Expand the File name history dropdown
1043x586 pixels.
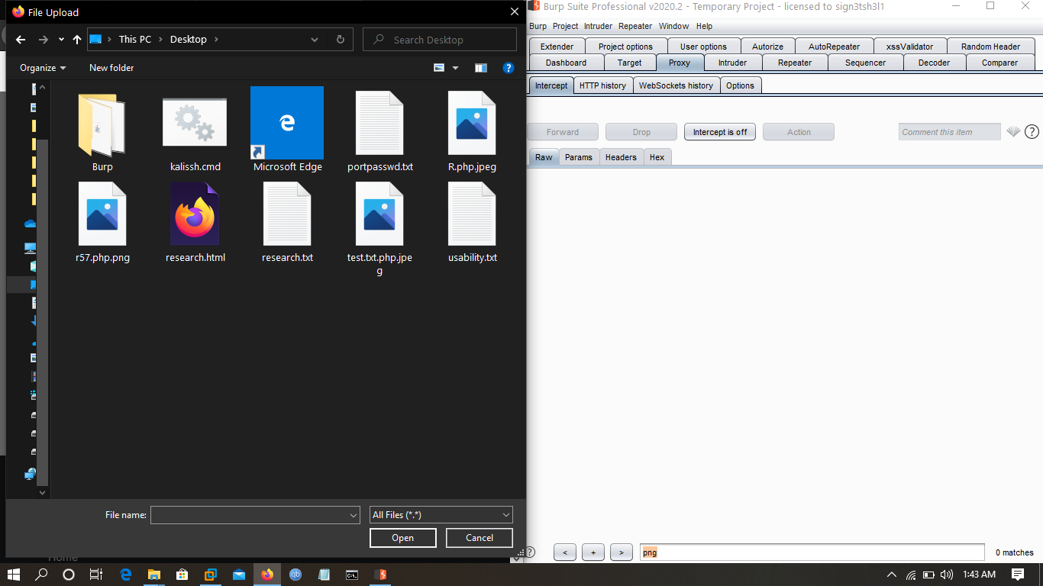click(x=354, y=515)
